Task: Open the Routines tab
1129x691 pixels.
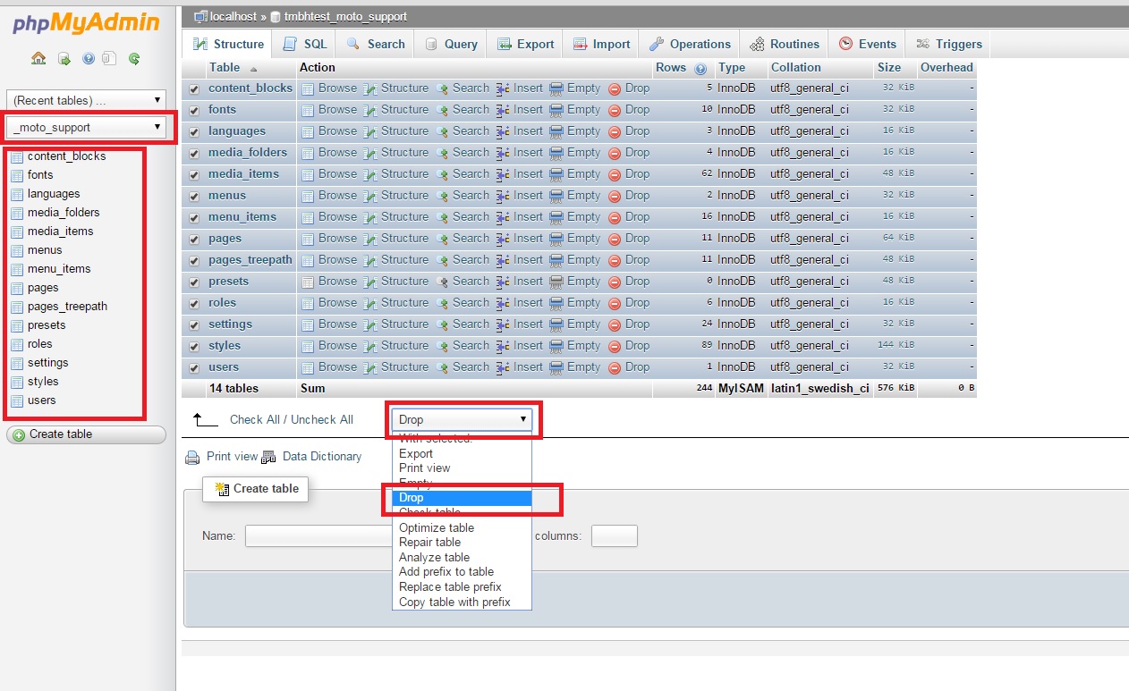Action: (785, 44)
